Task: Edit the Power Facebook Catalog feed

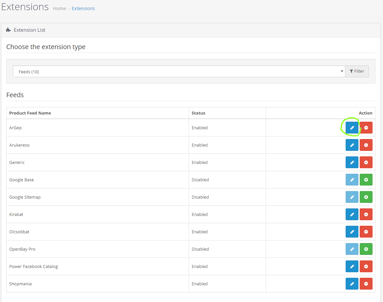Action: pos(352,266)
